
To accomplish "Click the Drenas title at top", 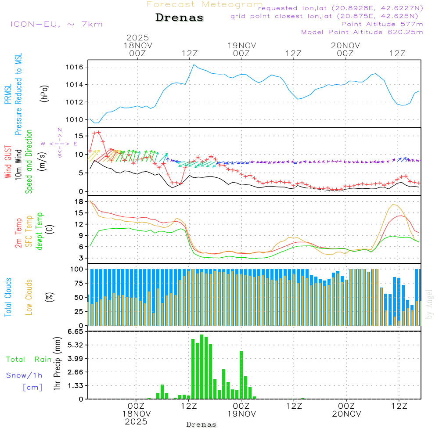I will point(180,18).
